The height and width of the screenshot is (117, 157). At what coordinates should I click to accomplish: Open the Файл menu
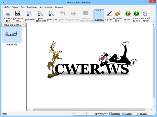point(7,7)
